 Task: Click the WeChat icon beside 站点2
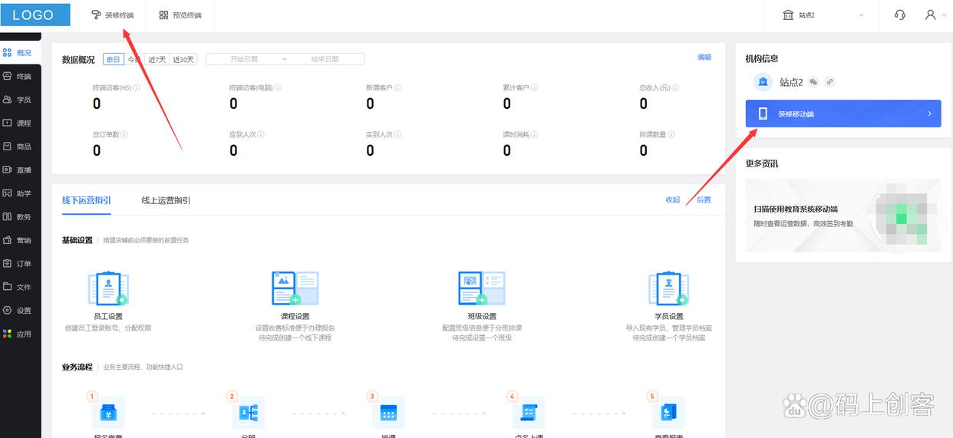813,82
